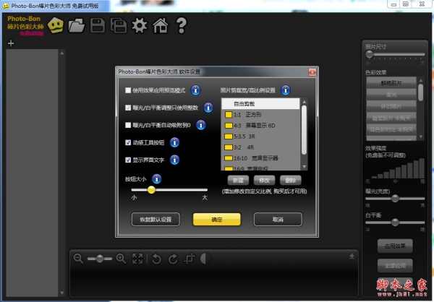Click the 全部应用 button
The height and width of the screenshot is (302, 434).
click(395, 265)
